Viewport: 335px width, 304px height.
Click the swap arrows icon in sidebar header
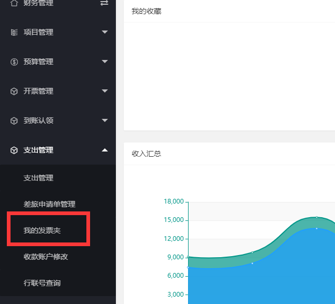(x=104, y=3)
